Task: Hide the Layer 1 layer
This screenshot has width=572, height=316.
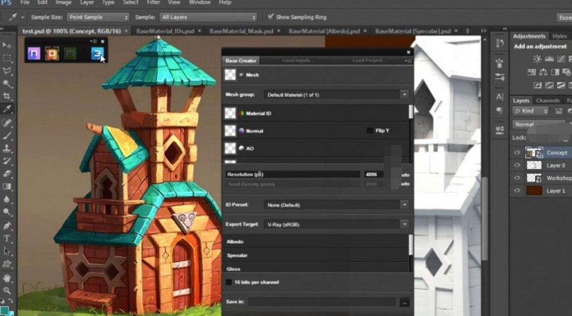Action: point(517,191)
